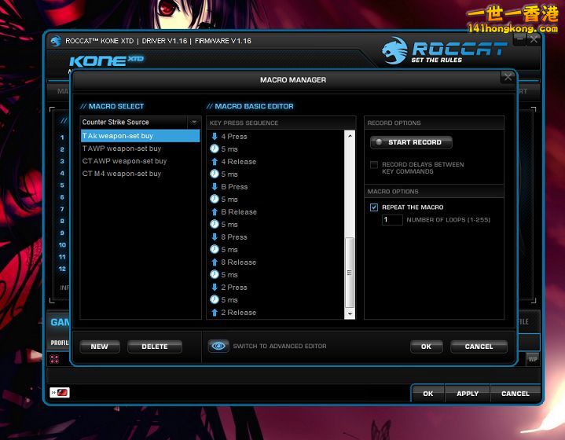
Task: Click the down arrow icon beside '8 Press'
Action: click(215, 236)
